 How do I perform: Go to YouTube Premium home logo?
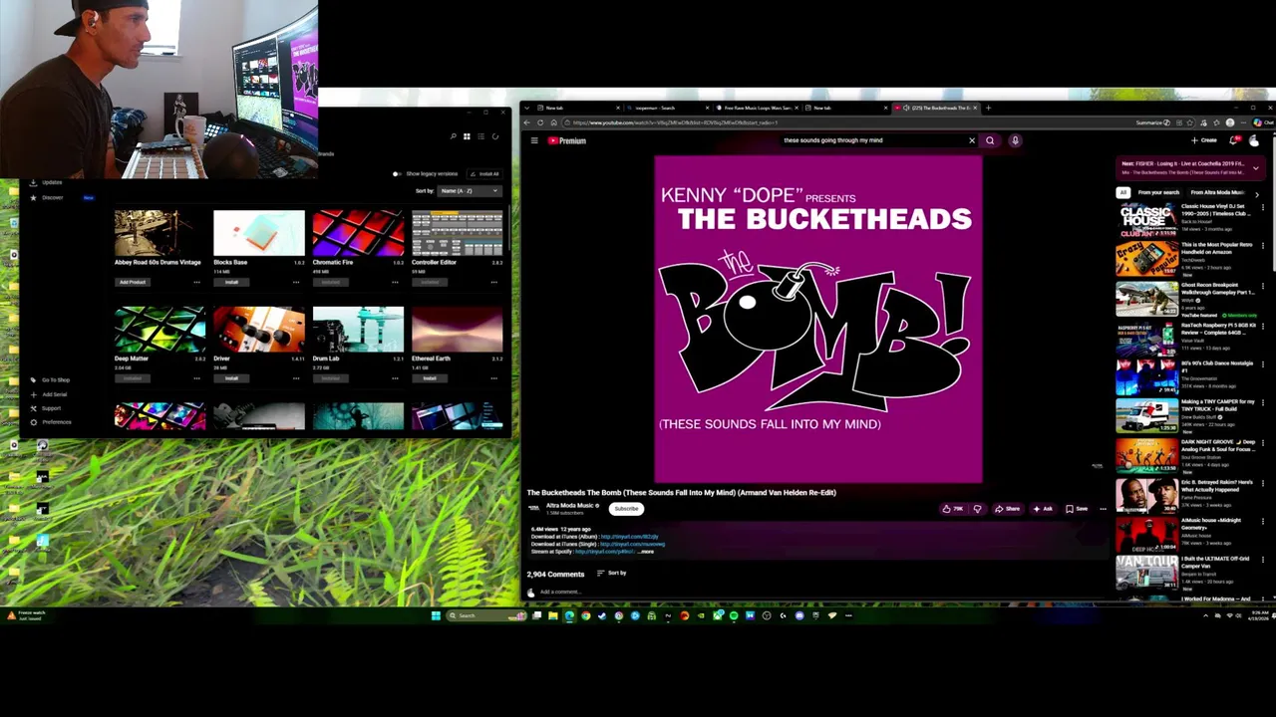567,140
